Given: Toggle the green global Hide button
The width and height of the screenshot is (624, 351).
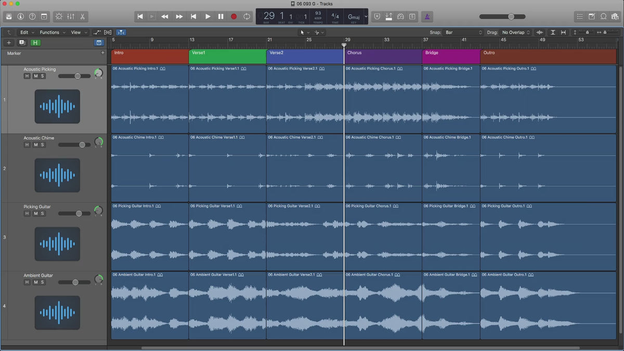Looking at the screenshot, I should click(x=35, y=43).
